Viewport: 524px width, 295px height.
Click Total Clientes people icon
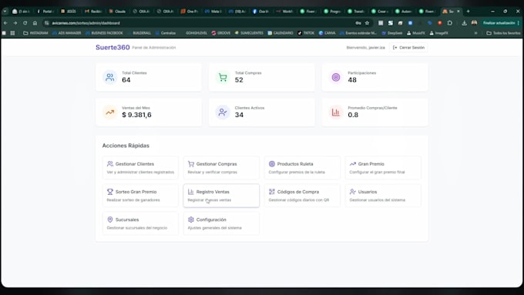click(x=109, y=77)
